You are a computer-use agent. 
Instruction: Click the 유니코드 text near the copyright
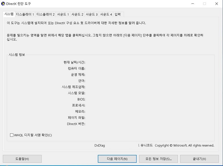(x=146, y=145)
